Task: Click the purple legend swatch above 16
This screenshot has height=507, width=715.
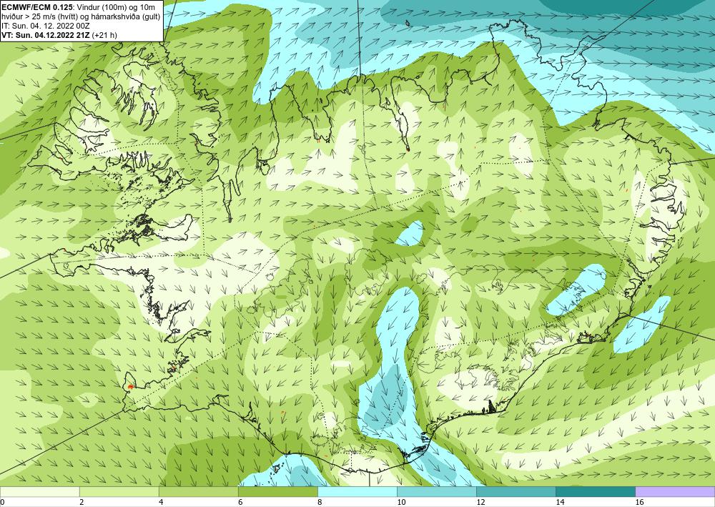Action: pos(675,492)
